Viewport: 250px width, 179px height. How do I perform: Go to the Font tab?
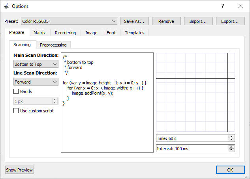click(111, 33)
